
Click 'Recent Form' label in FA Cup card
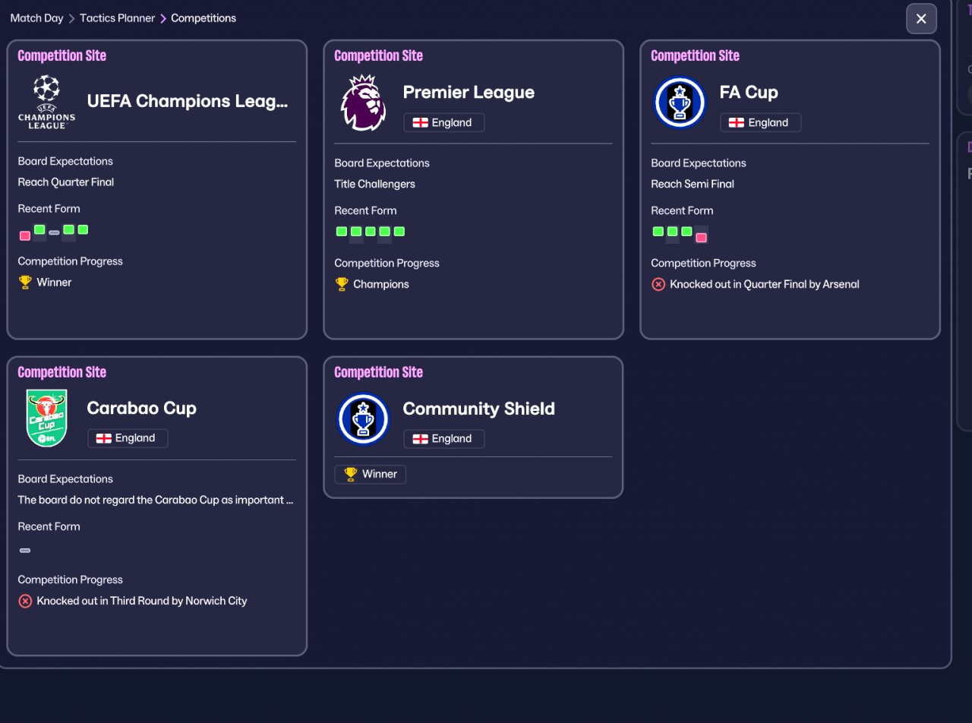682,211
